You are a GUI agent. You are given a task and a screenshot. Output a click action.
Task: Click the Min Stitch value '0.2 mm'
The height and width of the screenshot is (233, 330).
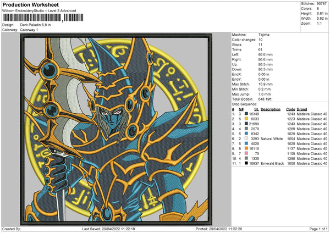coord(265,89)
